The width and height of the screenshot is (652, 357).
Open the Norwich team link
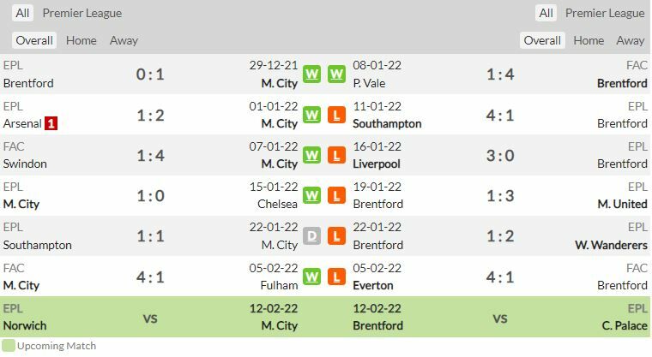point(25,325)
